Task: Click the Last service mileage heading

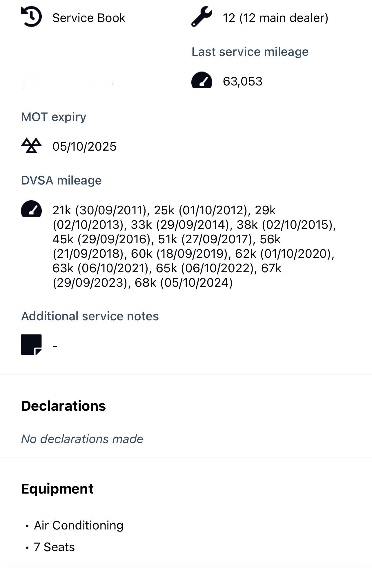Action: point(250,52)
